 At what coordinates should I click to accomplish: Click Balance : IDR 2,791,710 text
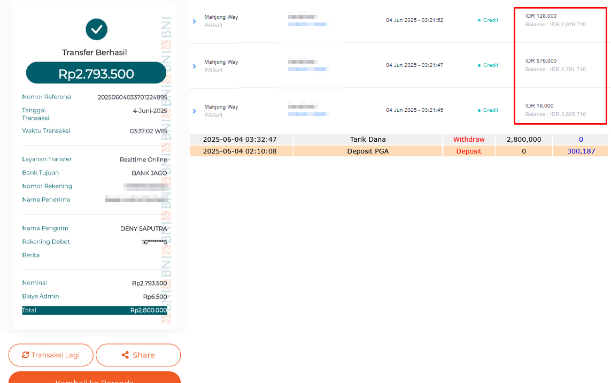pyautogui.click(x=555, y=70)
